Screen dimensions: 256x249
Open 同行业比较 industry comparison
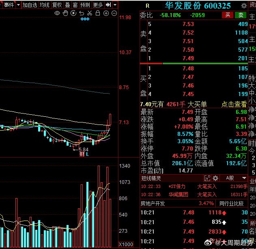[231, 203]
